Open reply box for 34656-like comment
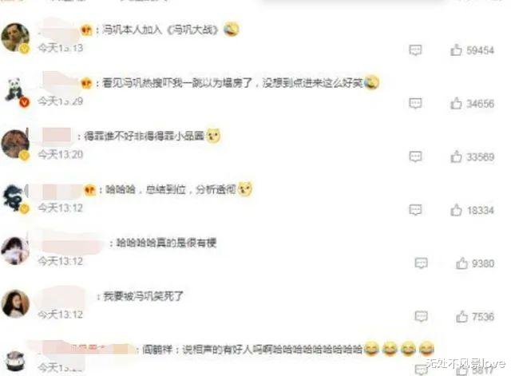The width and height of the screenshot is (511, 376). [415, 104]
